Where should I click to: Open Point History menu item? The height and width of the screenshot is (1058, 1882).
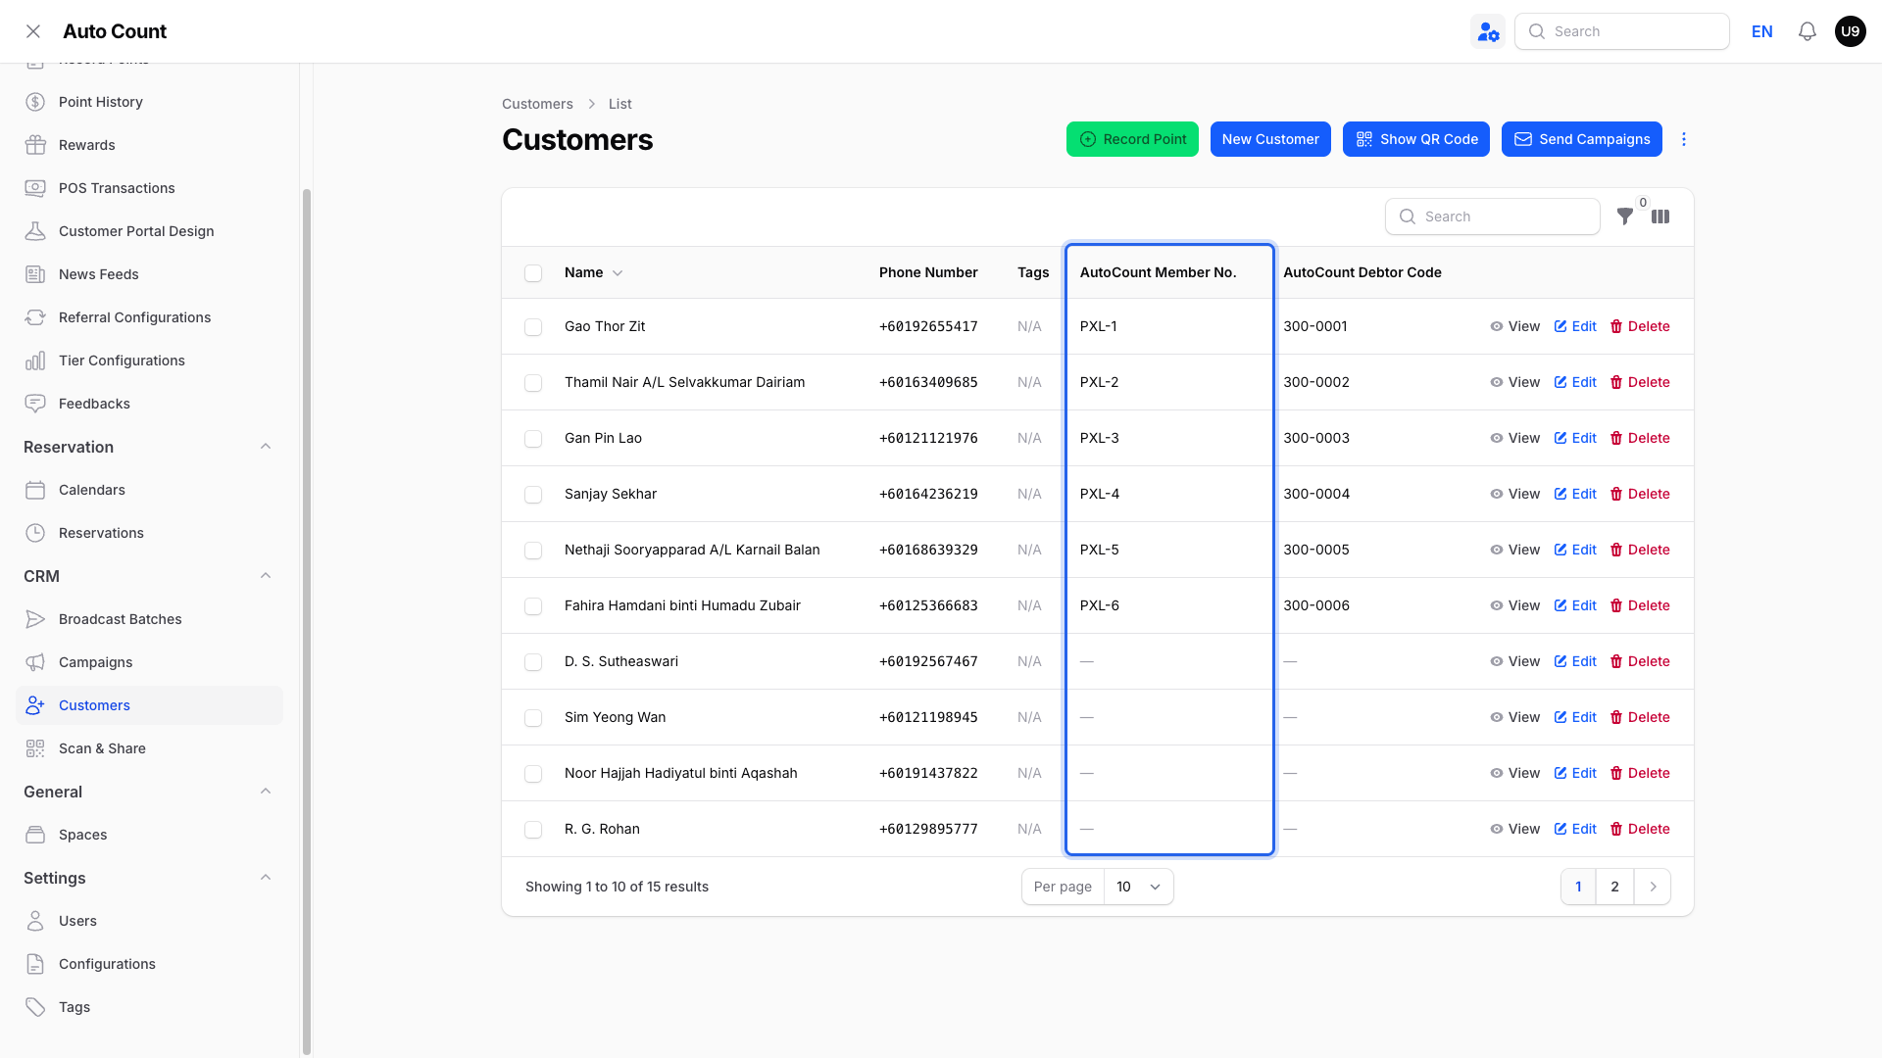pos(149,102)
